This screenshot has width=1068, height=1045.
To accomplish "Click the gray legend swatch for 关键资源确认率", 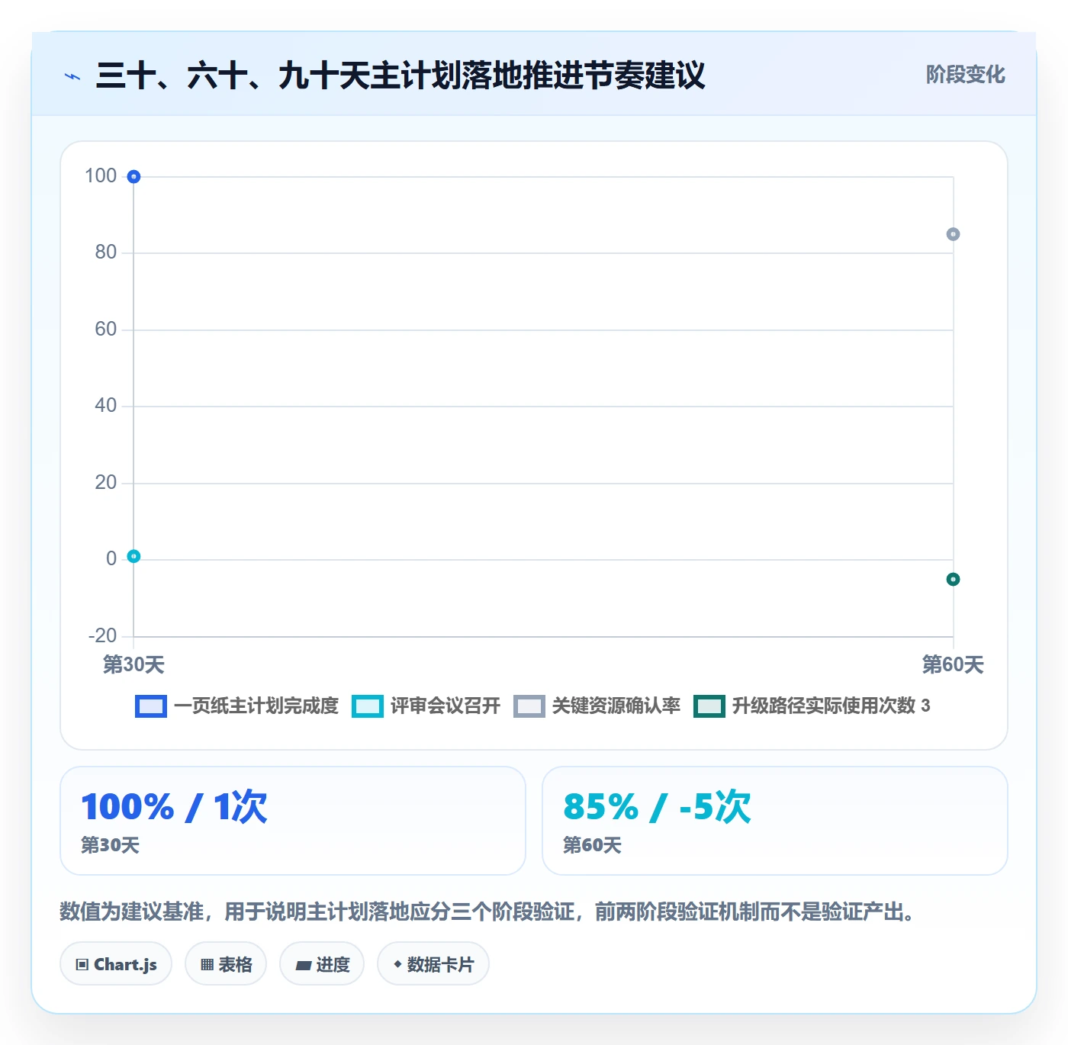I will pyautogui.click(x=529, y=706).
